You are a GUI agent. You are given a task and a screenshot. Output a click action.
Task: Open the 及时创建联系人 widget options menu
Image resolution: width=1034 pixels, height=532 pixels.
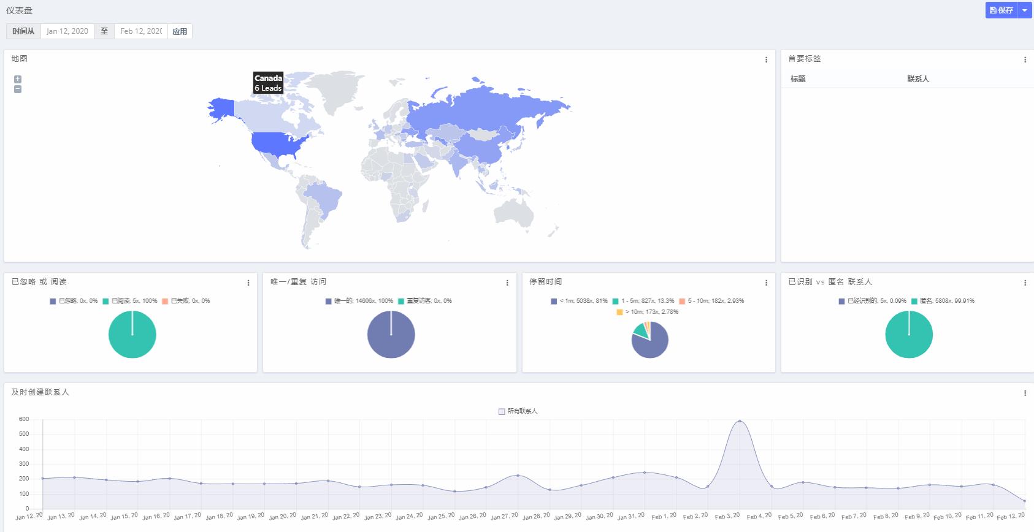coord(1025,393)
